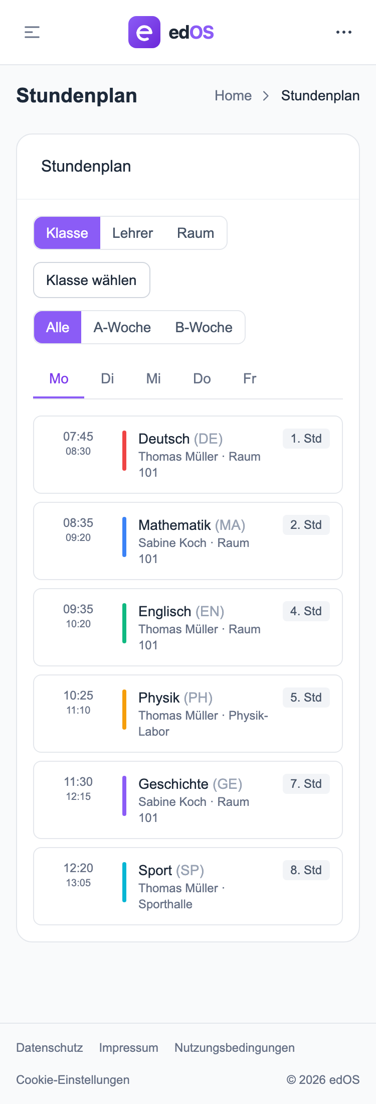This screenshot has width=376, height=1104.
Task: Select the Lehrer view mode
Action: pyautogui.click(x=132, y=233)
